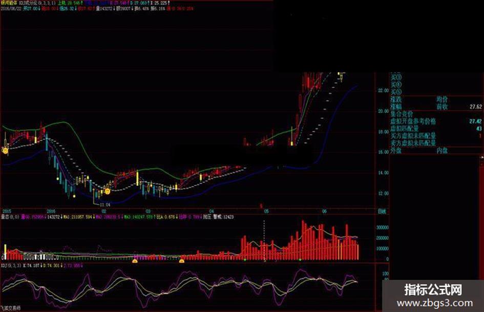Click the MA1:211957.594 value in volume header
Viewport: 484px width, 312px height.
pos(78,217)
